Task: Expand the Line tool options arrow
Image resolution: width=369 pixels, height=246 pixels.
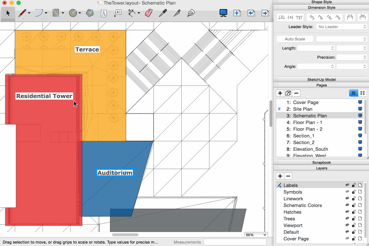Action: pos(29,13)
